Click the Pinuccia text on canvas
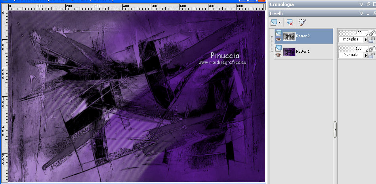Viewport: 376px width, 184px height. tap(225, 56)
